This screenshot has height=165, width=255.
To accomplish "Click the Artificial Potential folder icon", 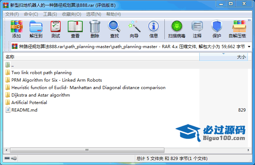I will 7,102.
